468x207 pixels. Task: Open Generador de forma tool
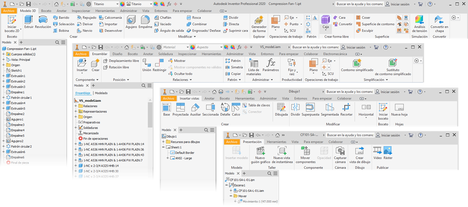coord(259,24)
